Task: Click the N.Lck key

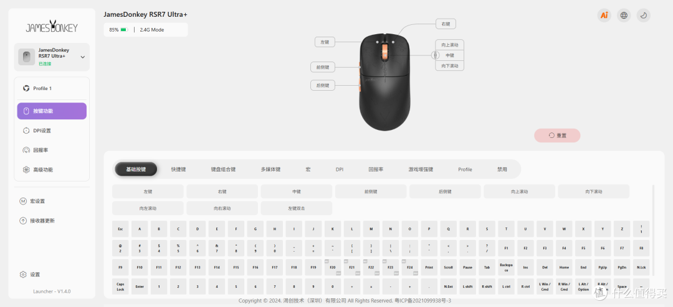Action: click(x=641, y=267)
